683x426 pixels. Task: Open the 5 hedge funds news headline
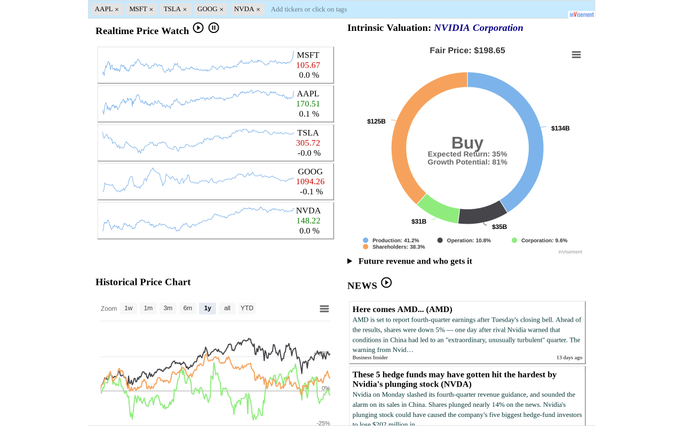455,379
